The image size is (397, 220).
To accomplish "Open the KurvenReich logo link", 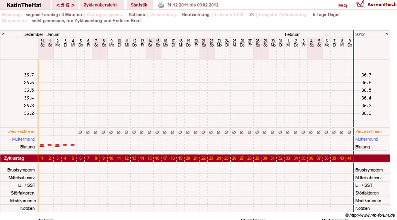I will pyautogui.click(x=376, y=4).
